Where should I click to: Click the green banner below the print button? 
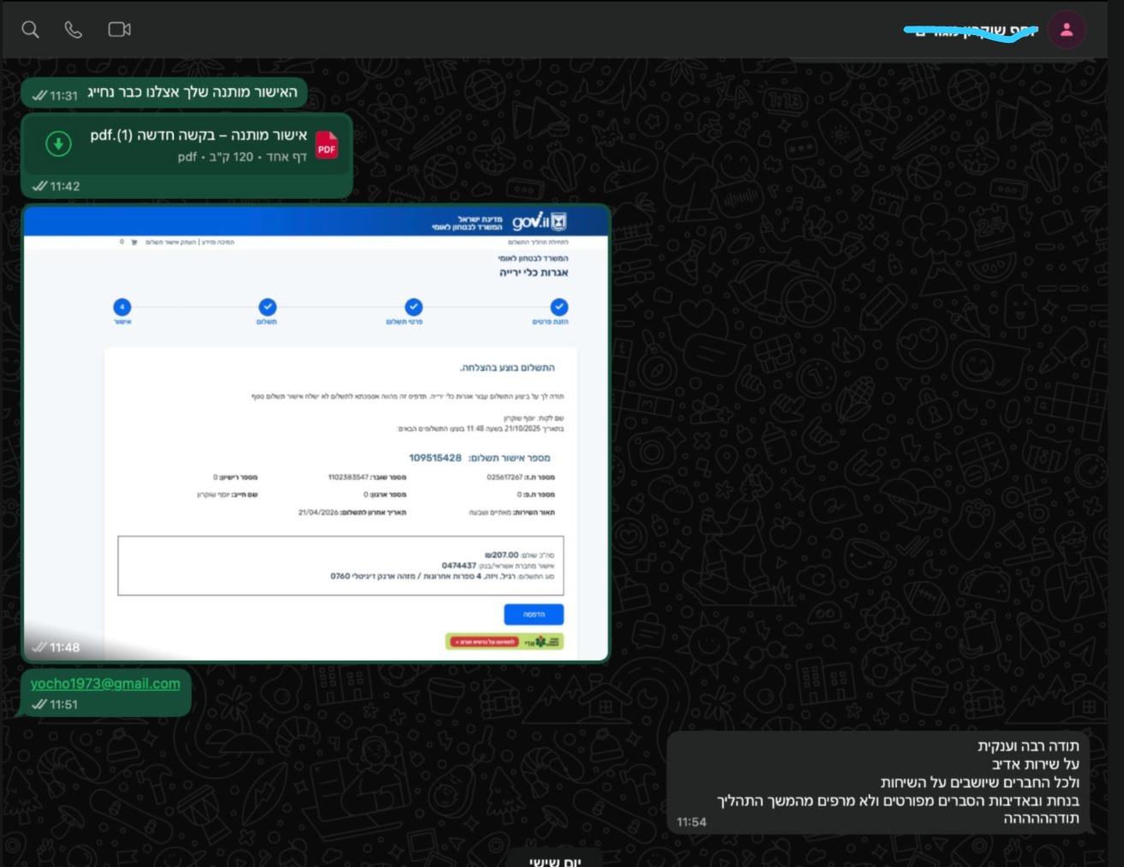point(504,642)
